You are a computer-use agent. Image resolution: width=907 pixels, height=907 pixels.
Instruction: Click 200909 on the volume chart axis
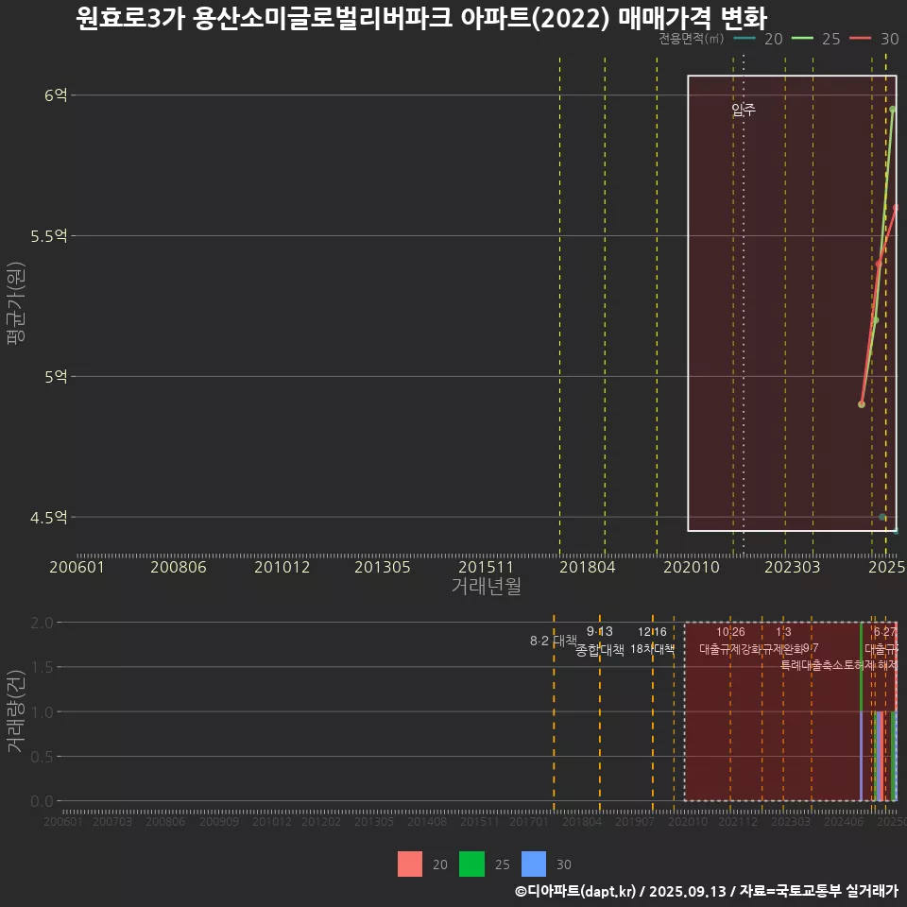(218, 821)
